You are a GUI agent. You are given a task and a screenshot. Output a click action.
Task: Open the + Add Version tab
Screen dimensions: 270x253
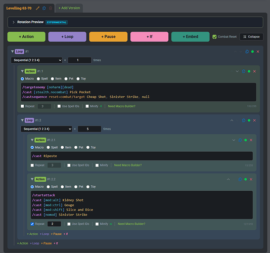(69, 8)
